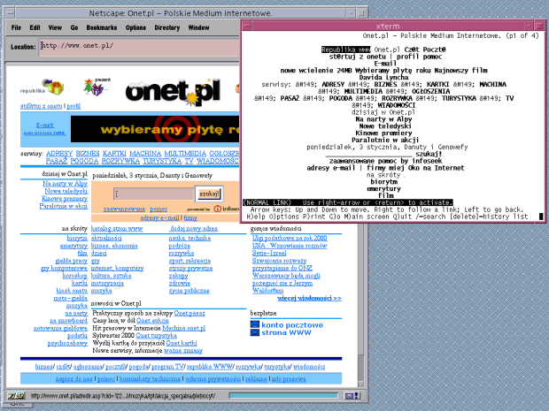
Task: Open the Edit menu in Netscape
Action: [35, 27]
